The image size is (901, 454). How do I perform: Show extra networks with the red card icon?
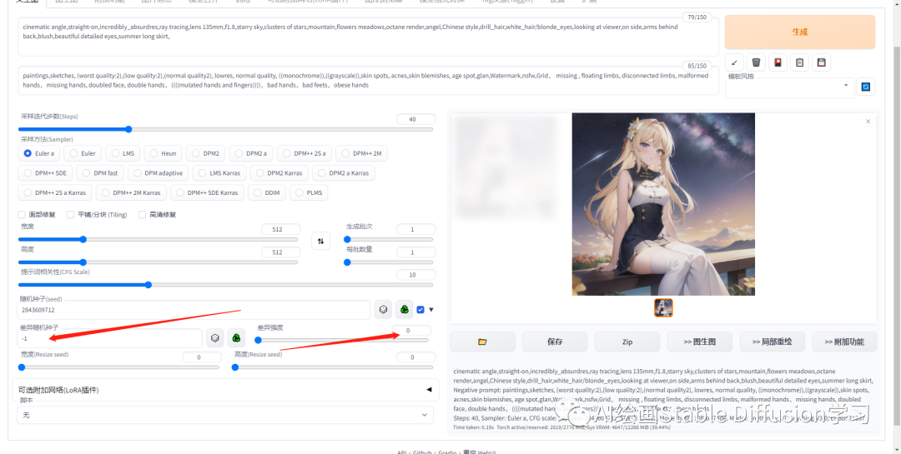point(778,62)
